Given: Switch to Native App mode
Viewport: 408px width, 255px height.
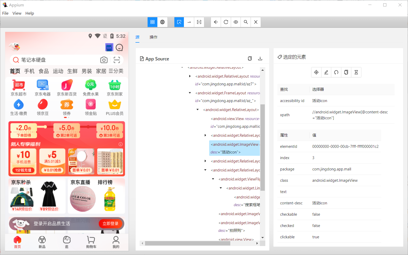Looking at the screenshot, I should [152, 22].
